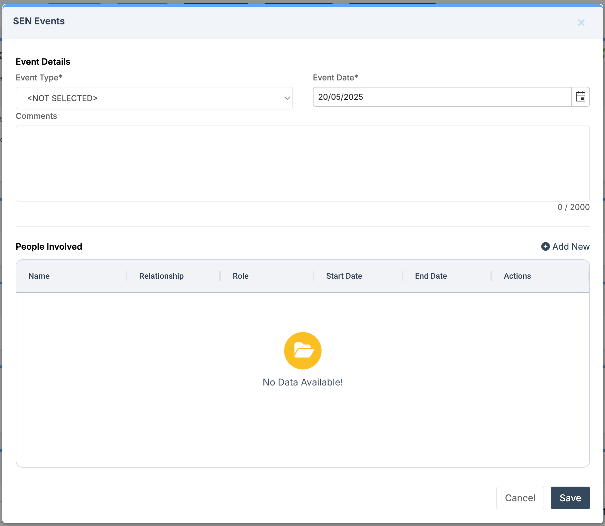
Task: Open the Event Type dropdown
Action: (154, 98)
